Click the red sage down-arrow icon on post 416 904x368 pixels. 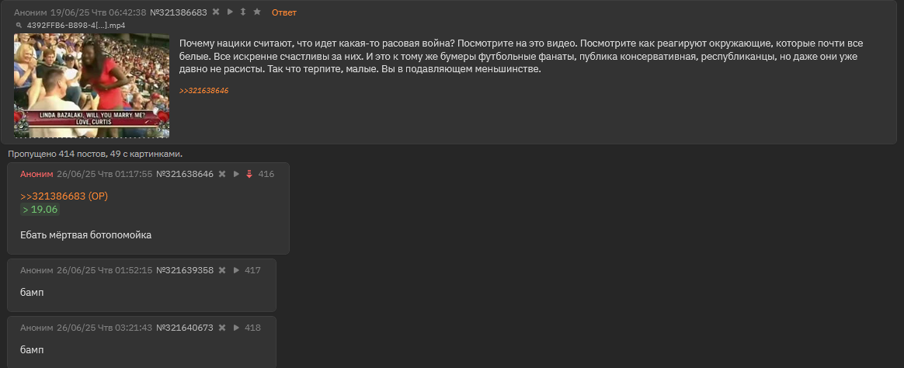pos(249,174)
